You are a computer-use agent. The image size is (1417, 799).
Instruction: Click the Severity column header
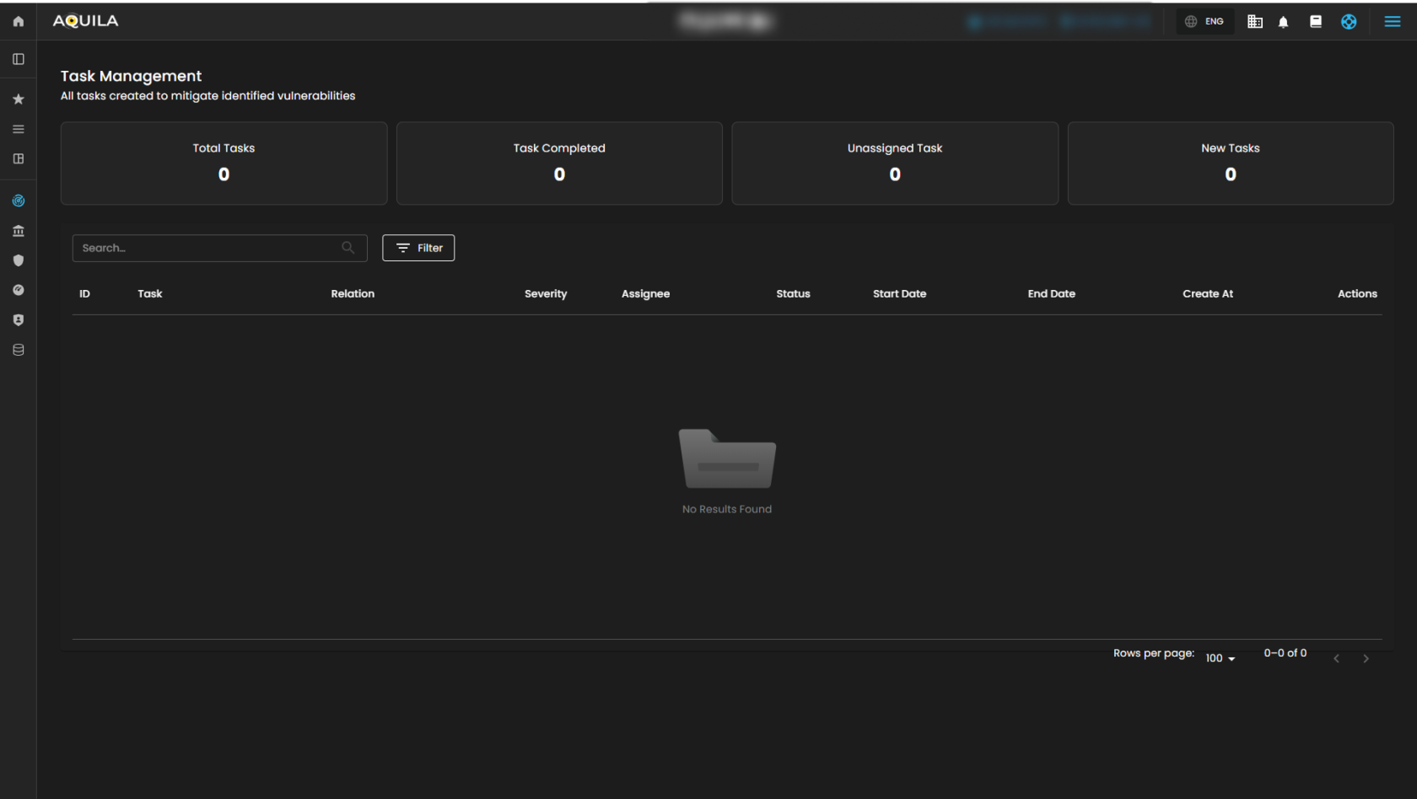pos(546,294)
